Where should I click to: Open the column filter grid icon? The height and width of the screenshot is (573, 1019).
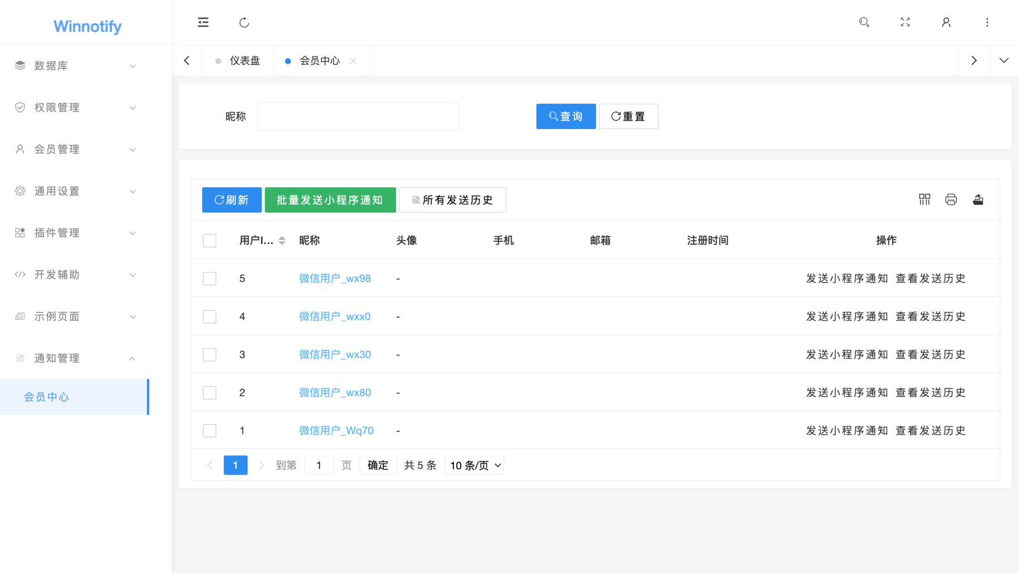pyautogui.click(x=924, y=199)
